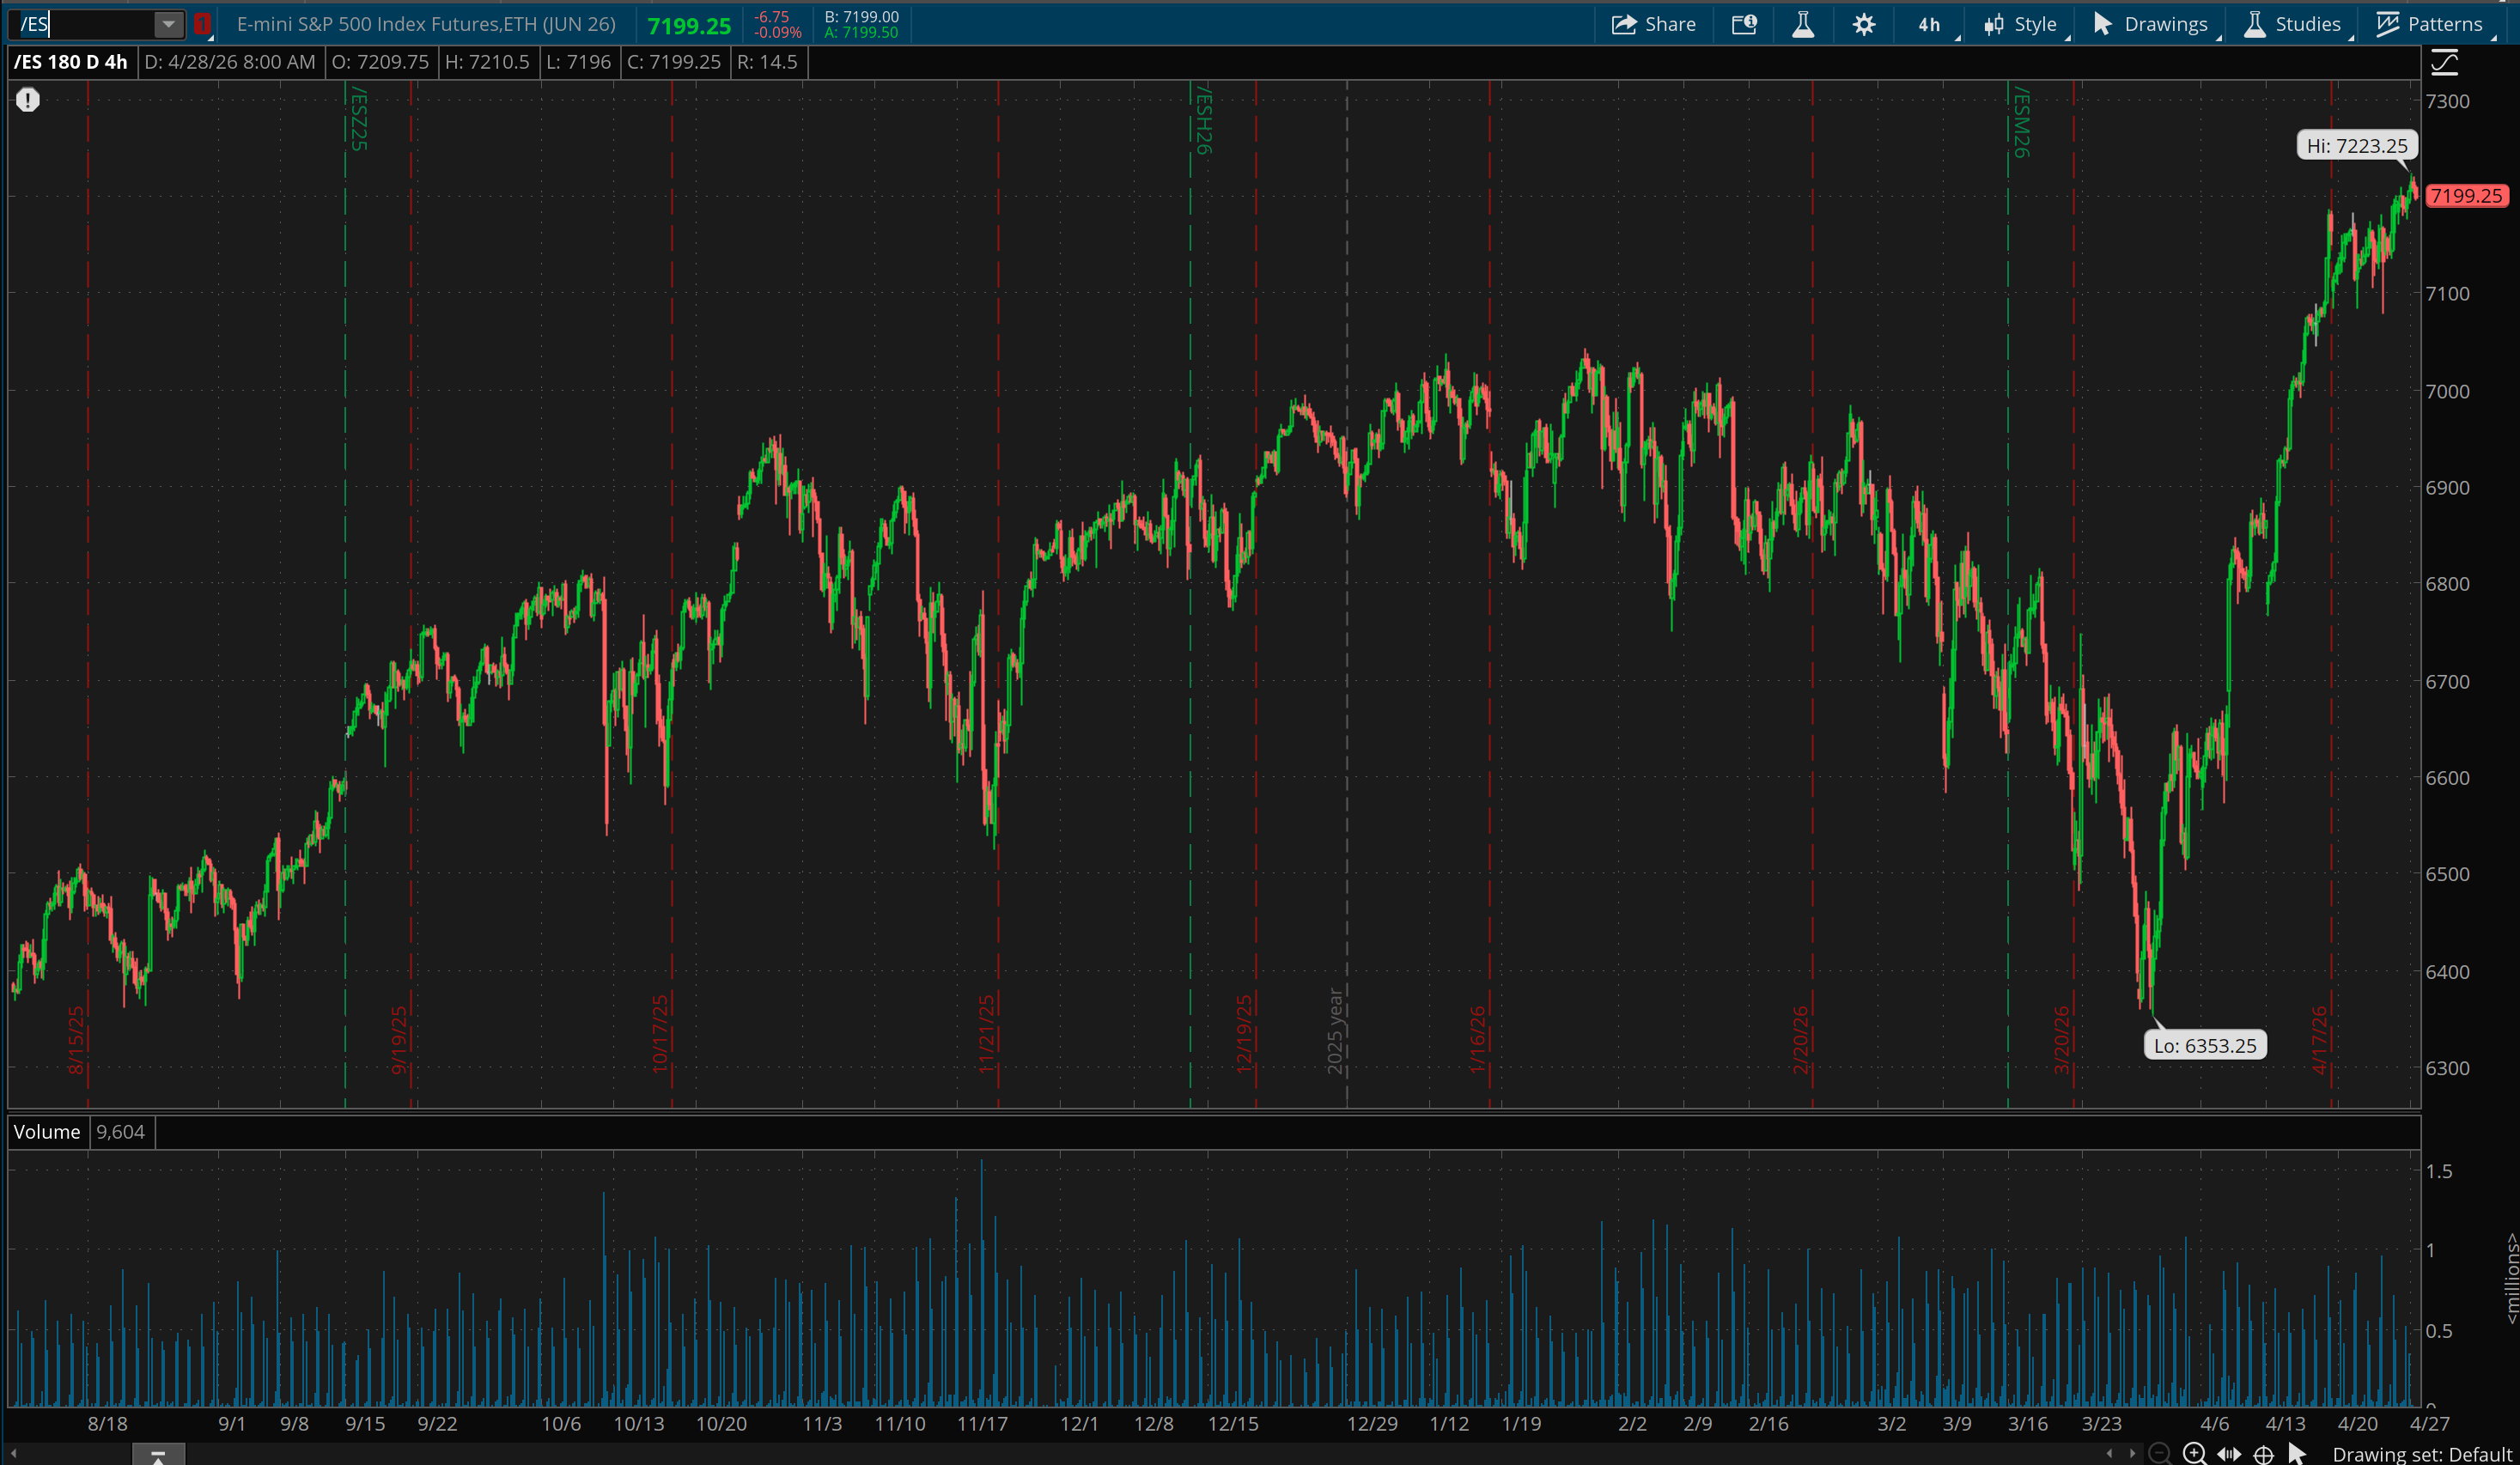Click the Share chart button
This screenshot has height=1465, width=2520.
[1653, 24]
